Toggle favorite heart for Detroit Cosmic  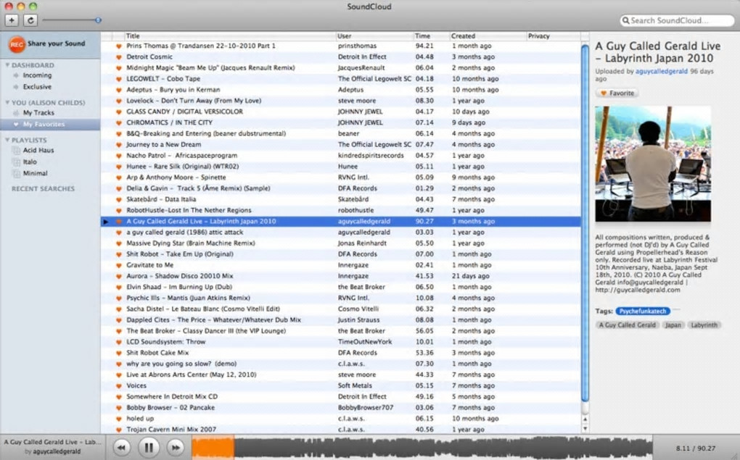coord(119,57)
